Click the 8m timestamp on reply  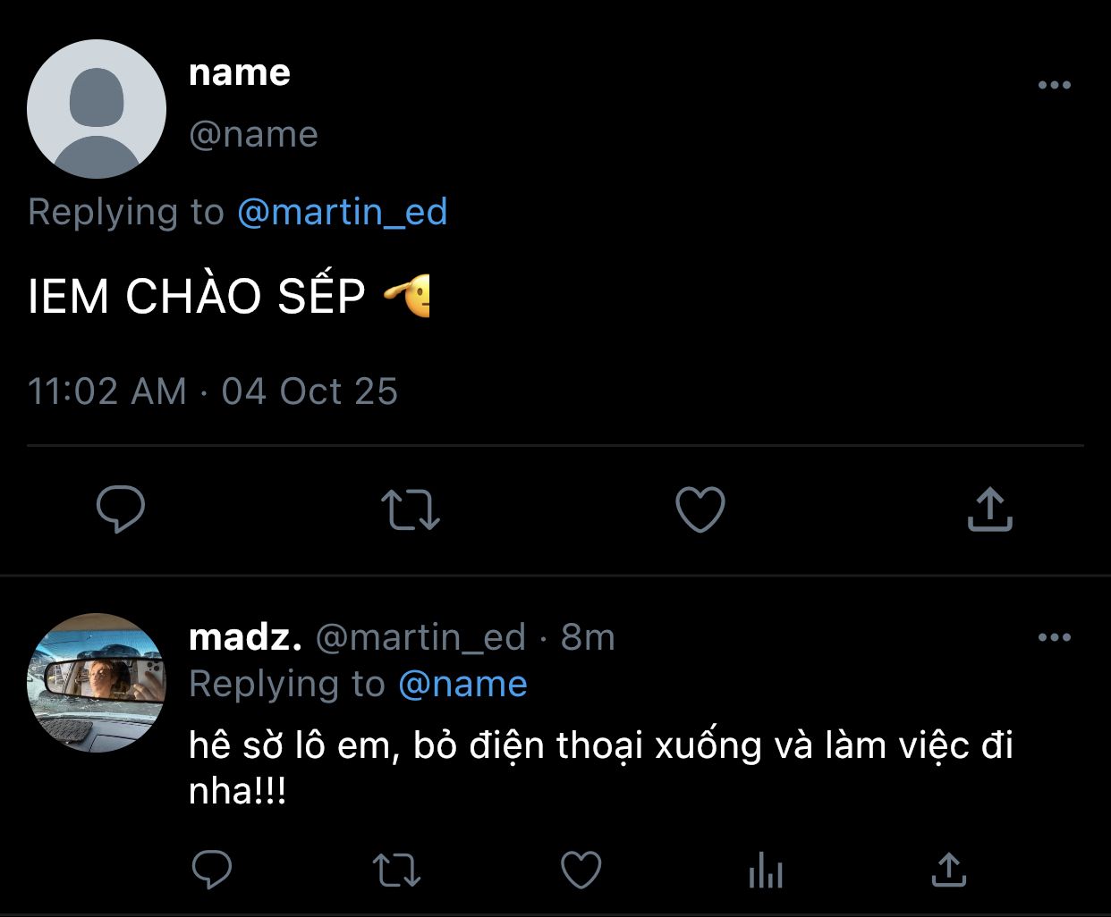[588, 637]
